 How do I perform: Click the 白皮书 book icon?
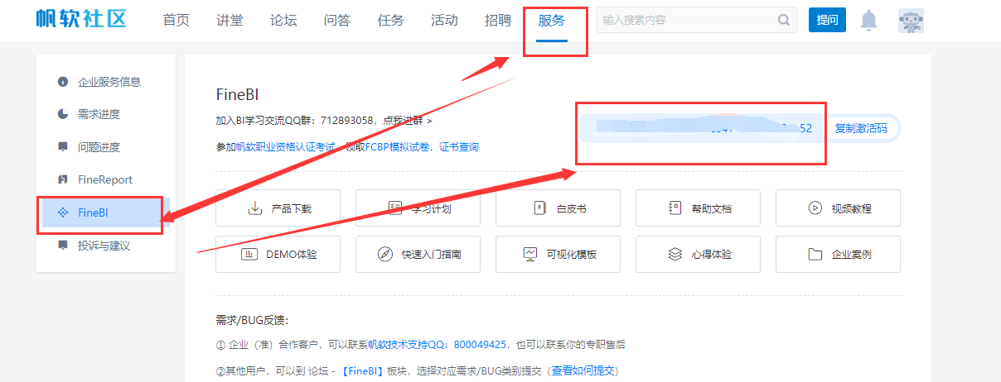tap(540, 208)
